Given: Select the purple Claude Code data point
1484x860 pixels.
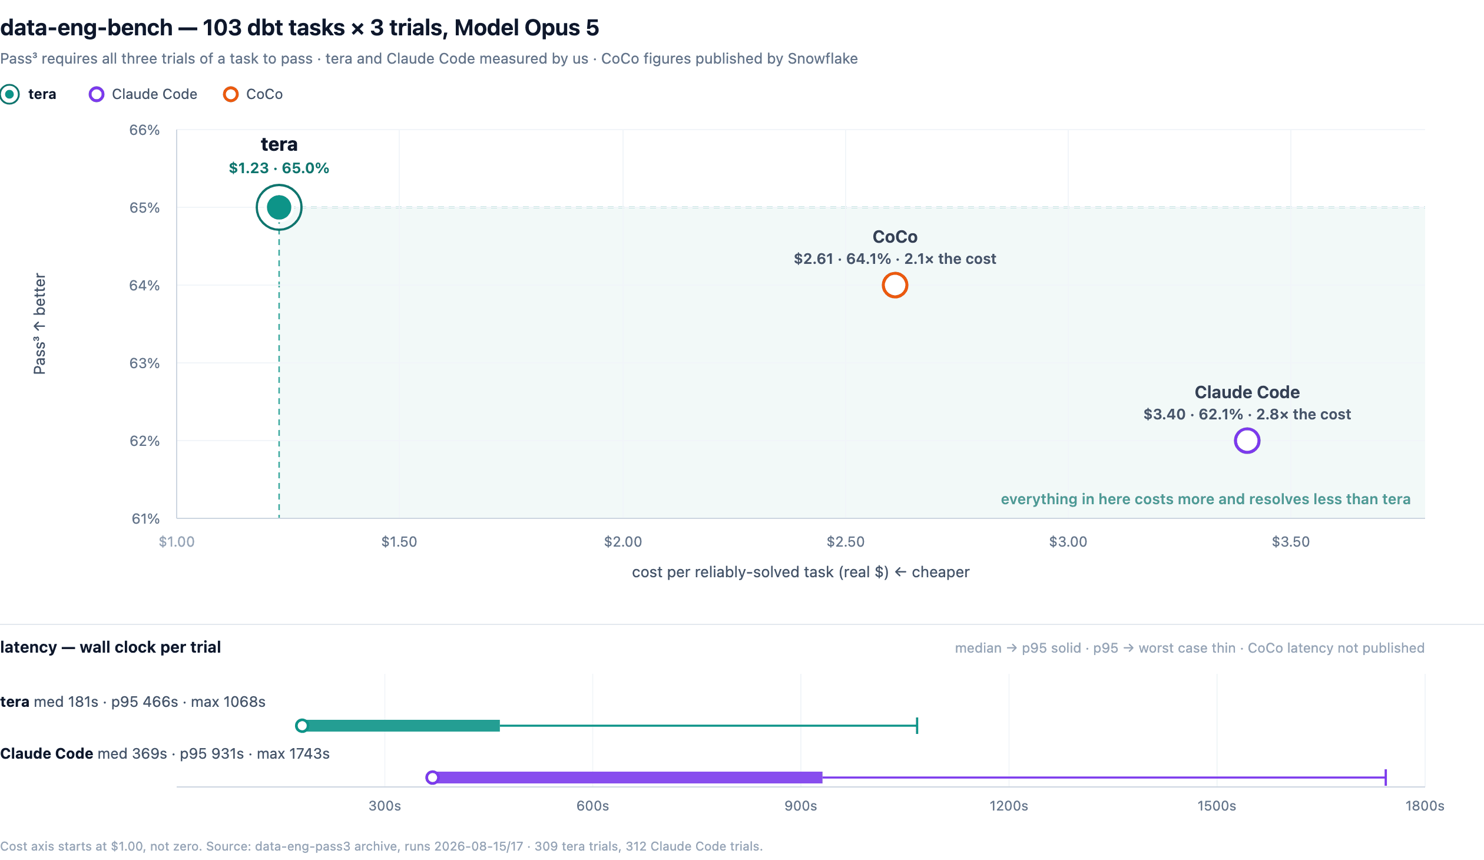Looking at the screenshot, I should pos(1247,441).
